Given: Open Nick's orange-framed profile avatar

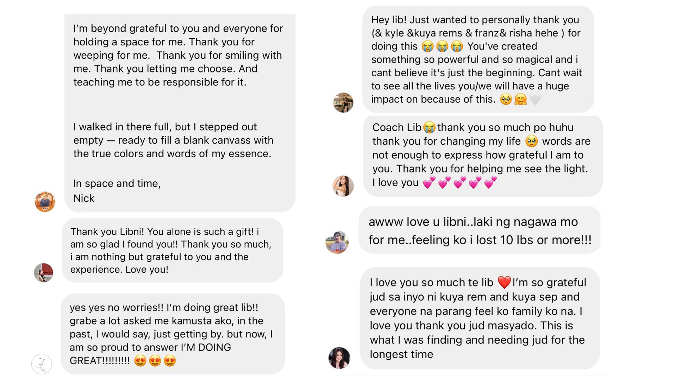Looking at the screenshot, I should click(45, 202).
